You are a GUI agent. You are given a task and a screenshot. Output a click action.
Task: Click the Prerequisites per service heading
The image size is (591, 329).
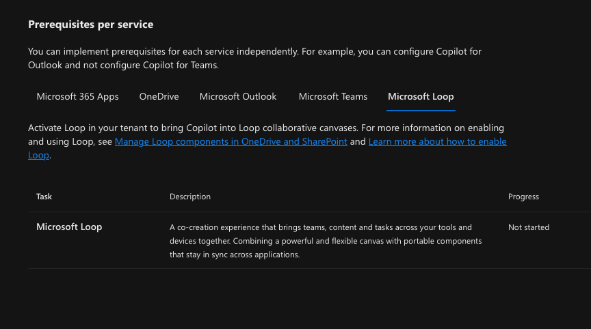point(91,25)
